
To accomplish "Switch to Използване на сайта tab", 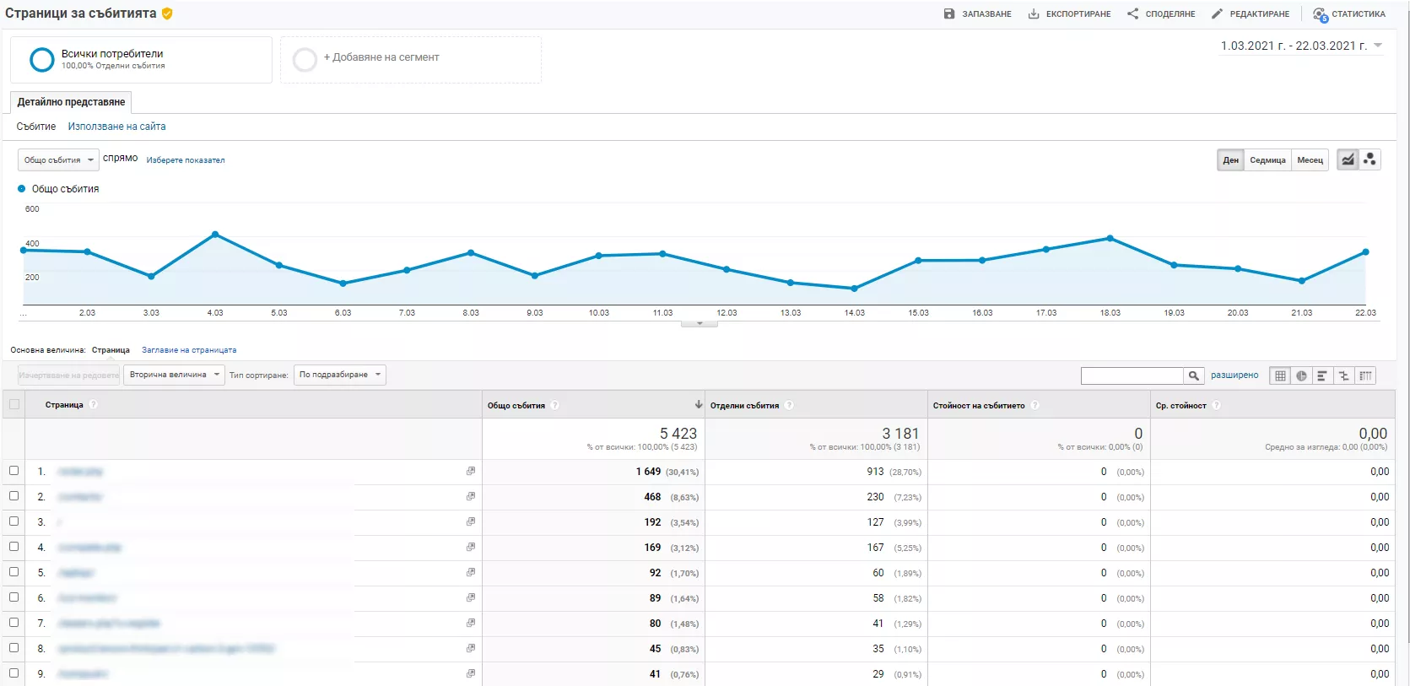I will [116, 127].
